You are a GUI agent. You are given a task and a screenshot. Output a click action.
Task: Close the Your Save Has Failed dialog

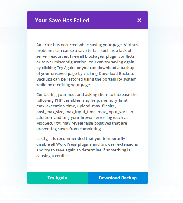pos(139,20)
